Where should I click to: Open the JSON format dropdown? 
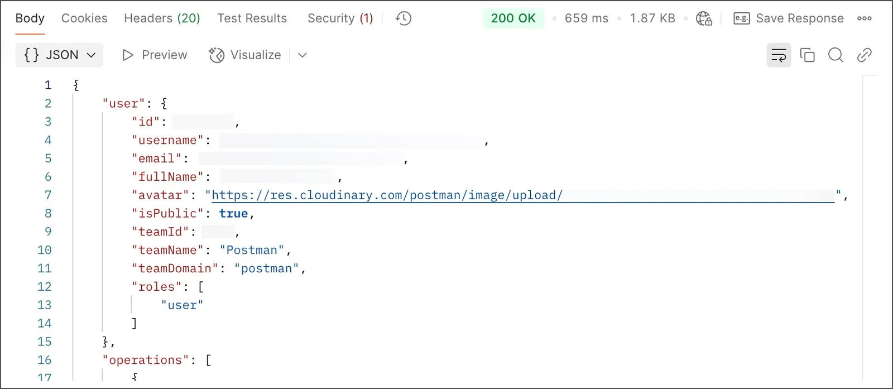59,55
